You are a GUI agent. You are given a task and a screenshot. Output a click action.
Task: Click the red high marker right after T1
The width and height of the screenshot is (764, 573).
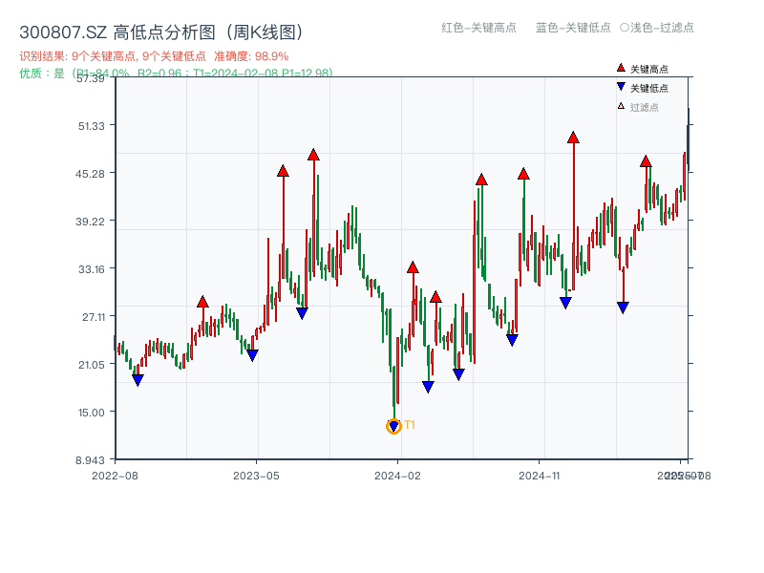[413, 267]
